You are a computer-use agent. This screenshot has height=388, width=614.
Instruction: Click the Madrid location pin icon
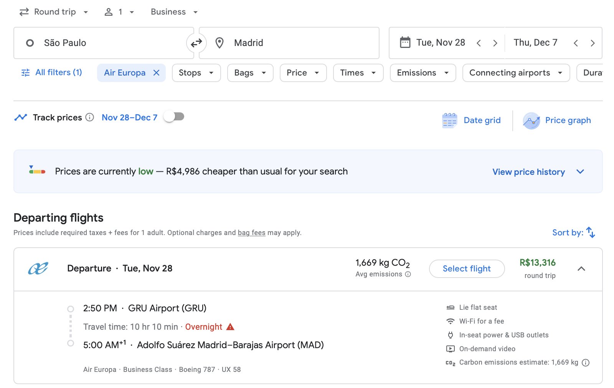pyautogui.click(x=220, y=43)
